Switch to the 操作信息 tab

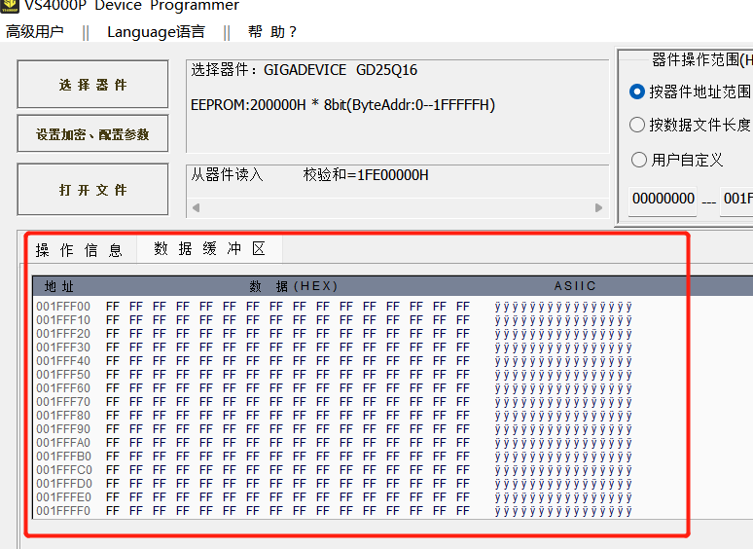pos(79,250)
